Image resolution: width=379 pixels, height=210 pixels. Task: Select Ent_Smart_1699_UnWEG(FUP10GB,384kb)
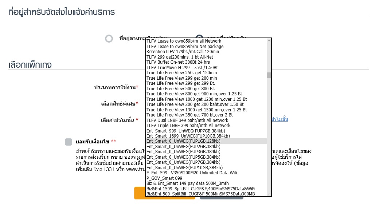(x=206, y=136)
